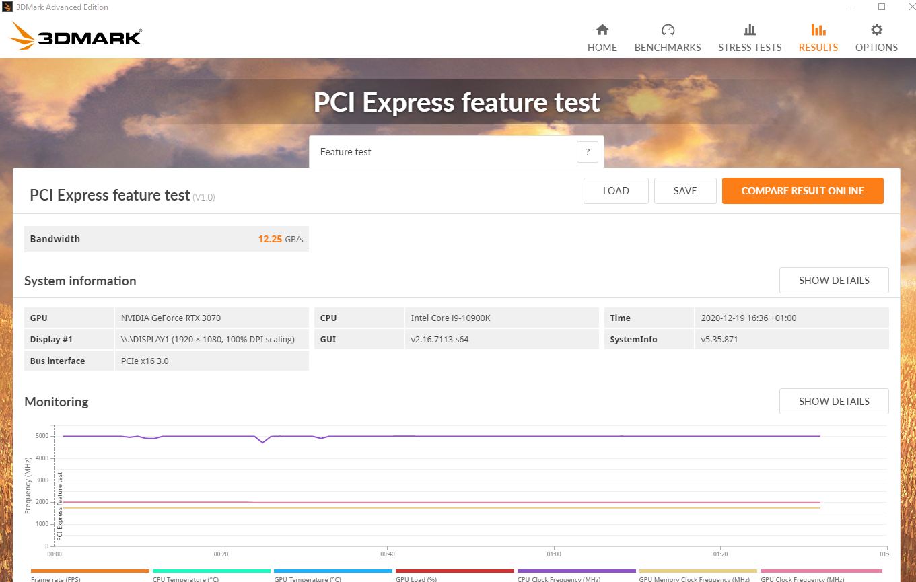Open the BENCHMARKS section
The image size is (916, 582).
tap(668, 38)
